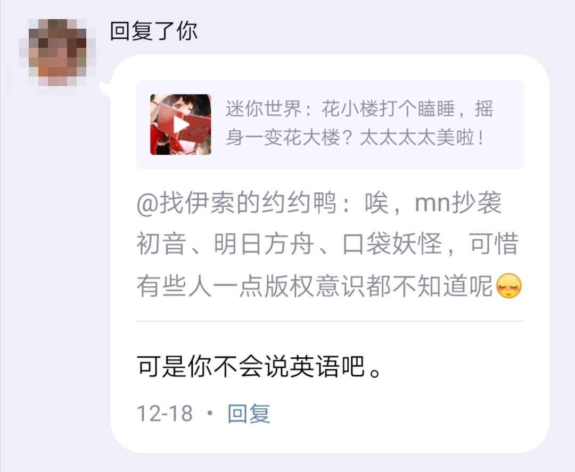Click the title line 身一变花大楼？太太太太美啦！
Viewport: 575px width, 472px height.
point(355,138)
